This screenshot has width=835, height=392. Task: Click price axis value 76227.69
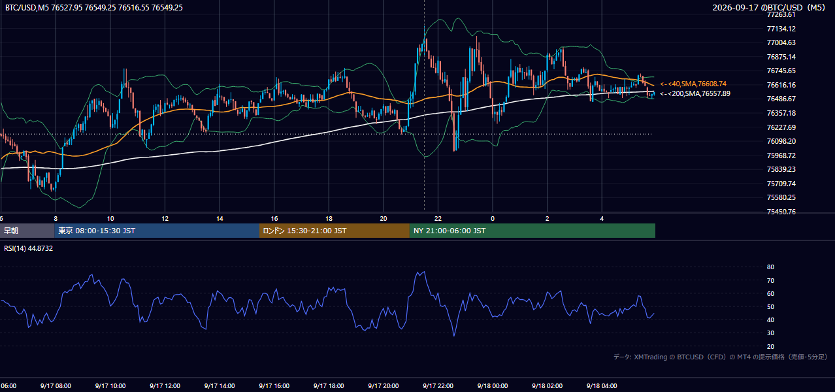781,127
